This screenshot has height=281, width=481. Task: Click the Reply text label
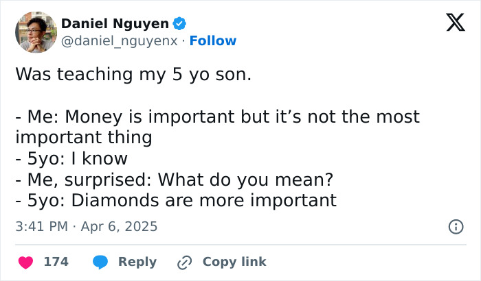(x=137, y=262)
